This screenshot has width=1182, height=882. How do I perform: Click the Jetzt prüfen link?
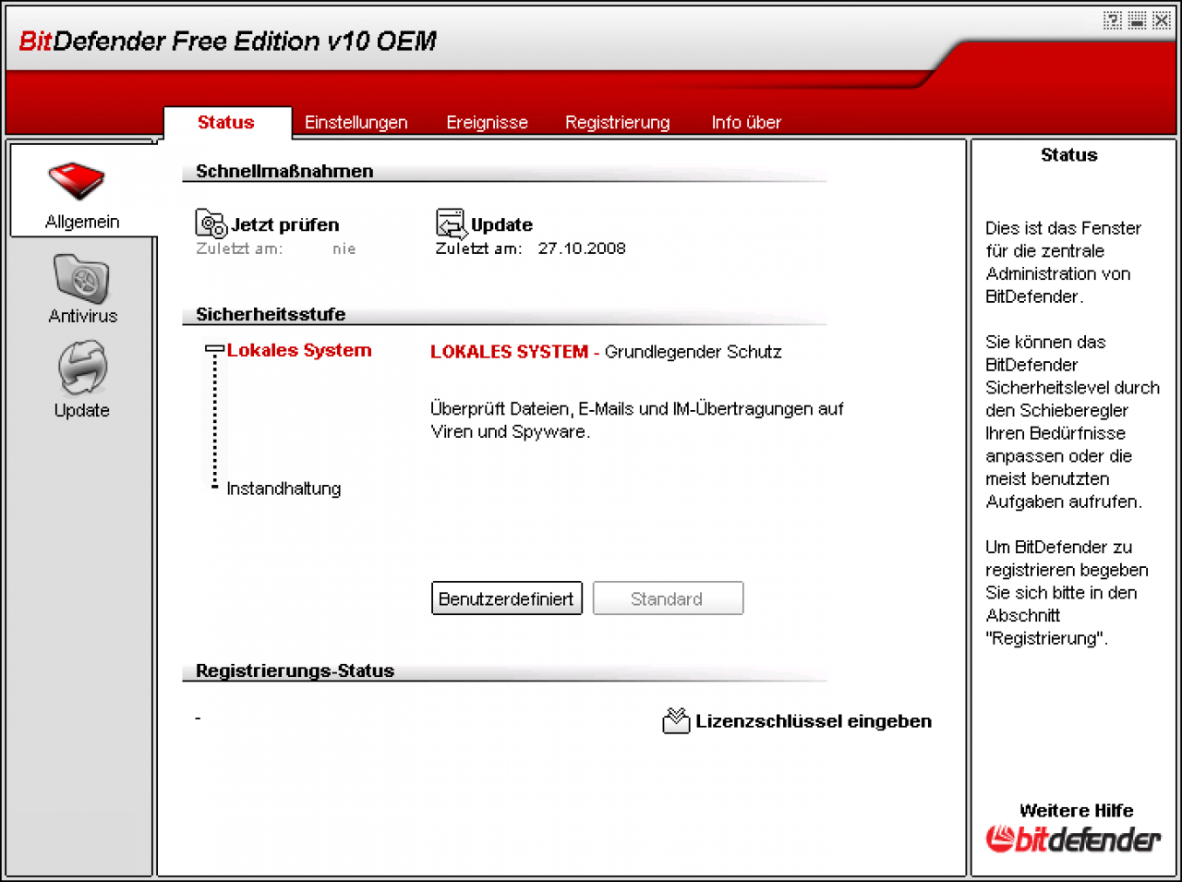tap(285, 224)
